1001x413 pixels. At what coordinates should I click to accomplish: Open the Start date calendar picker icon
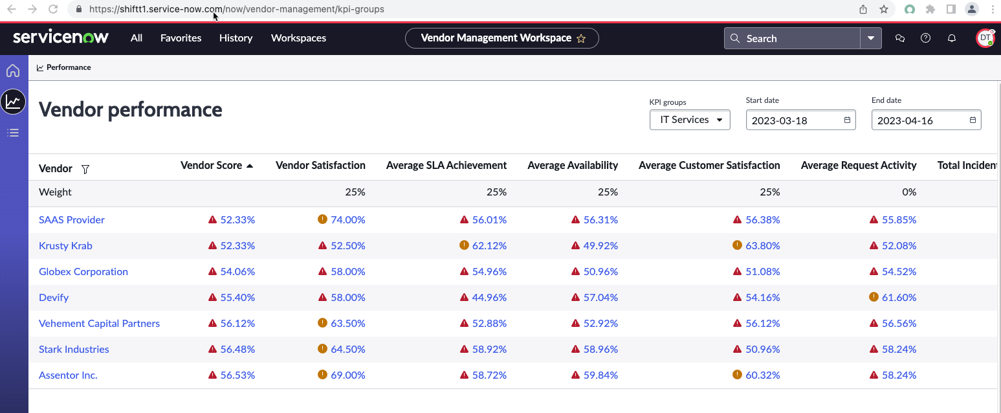click(847, 120)
